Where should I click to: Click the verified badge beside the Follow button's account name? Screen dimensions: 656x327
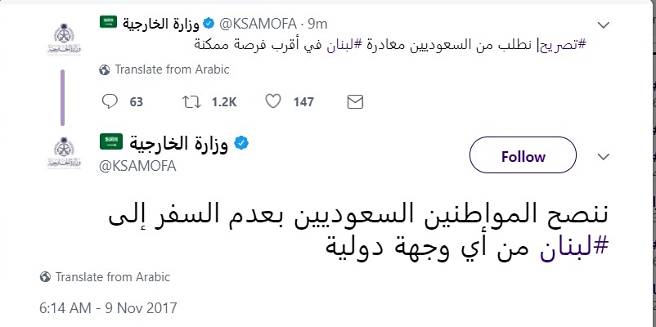click(241, 144)
